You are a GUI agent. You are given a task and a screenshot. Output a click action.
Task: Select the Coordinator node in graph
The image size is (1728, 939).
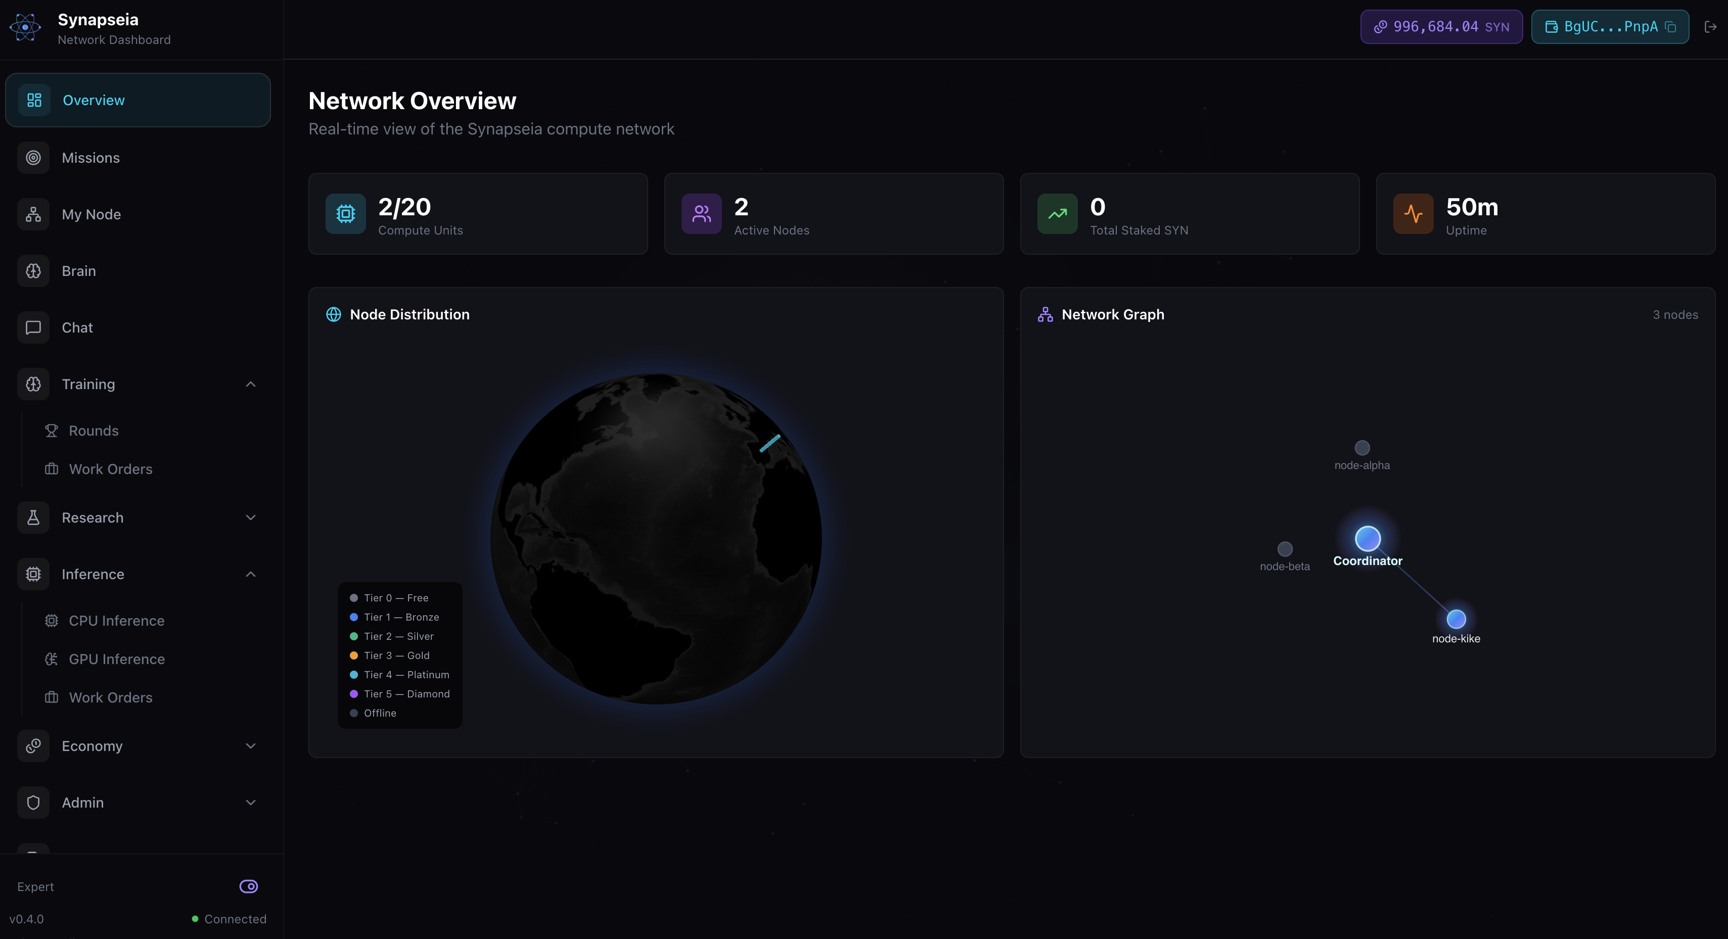tap(1368, 539)
